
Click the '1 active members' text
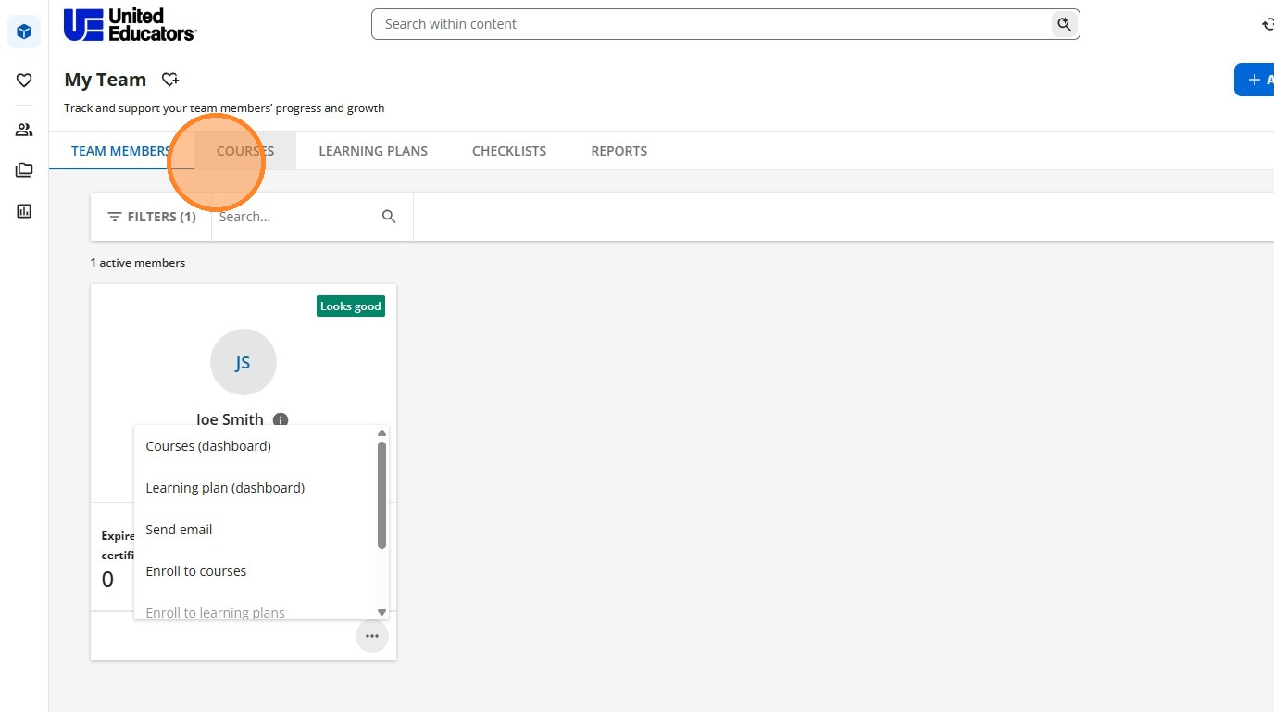click(x=138, y=263)
